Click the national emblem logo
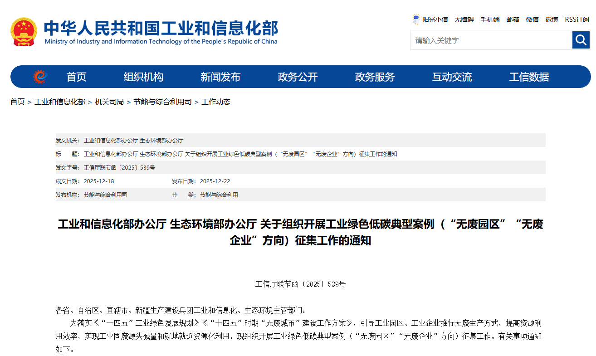Image resolution: width=596 pixels, height=356 pixels. coord(24,32)
